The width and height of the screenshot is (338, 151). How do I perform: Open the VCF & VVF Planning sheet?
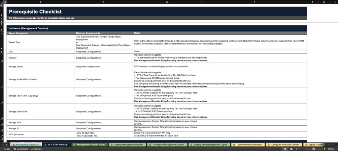55,144
